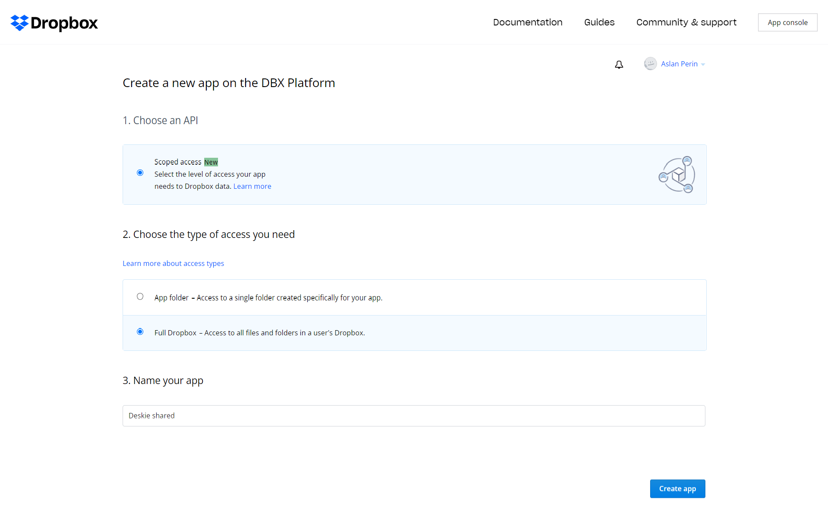828x528 pixels.
Task: Click the Scoped access illustration
Action: [x=676, y=175]
